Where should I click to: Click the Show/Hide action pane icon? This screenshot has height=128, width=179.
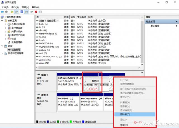[x=26, y=12]
